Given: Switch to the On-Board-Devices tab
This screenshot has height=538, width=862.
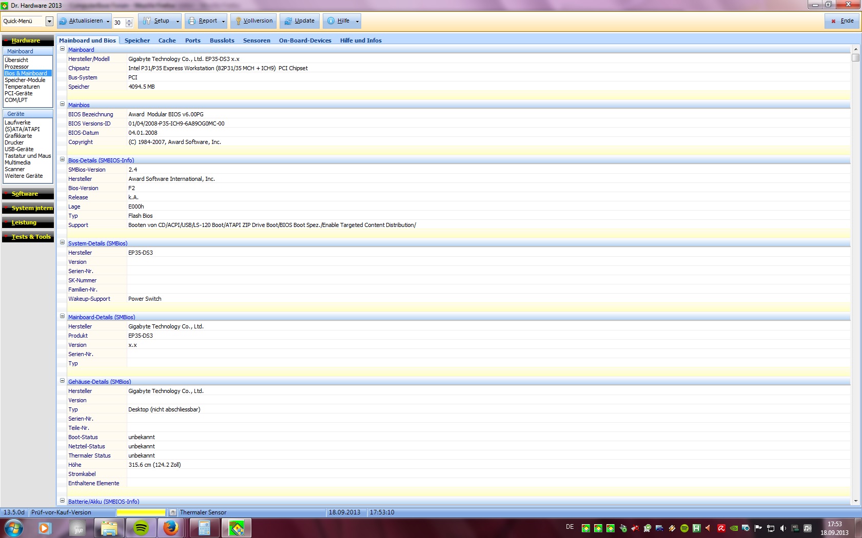Looking at the screenshot, I should point(305,40).
